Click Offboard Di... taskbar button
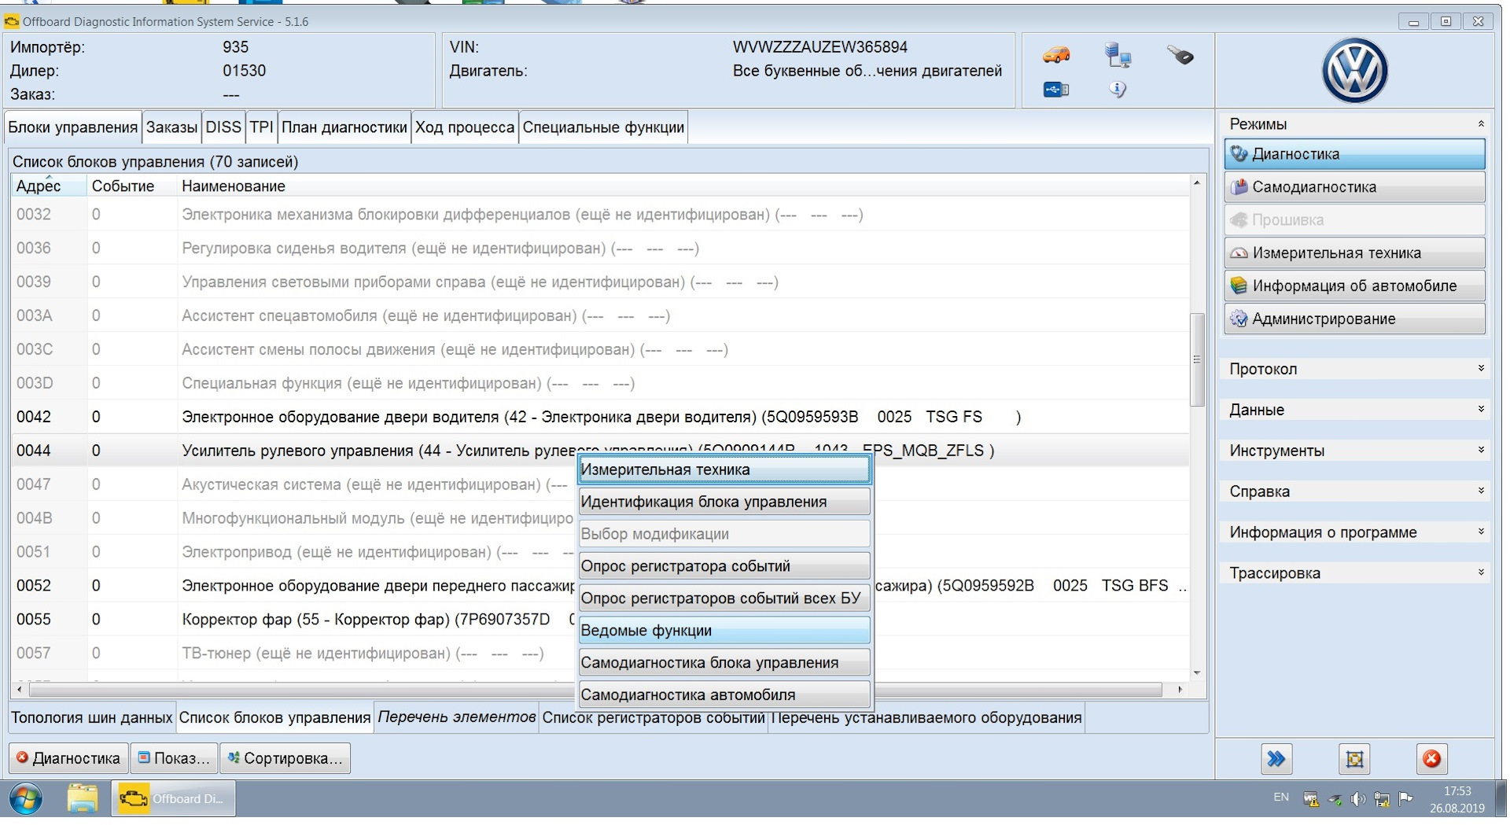 [172, 800]
